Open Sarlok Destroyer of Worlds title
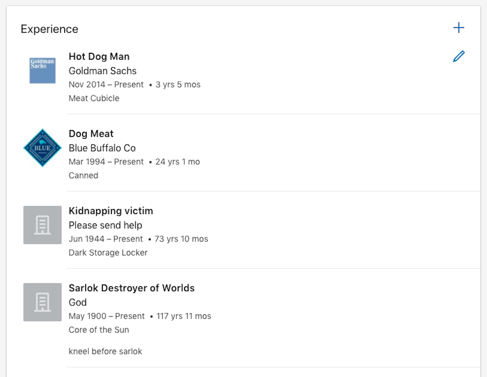 pos(131,288)
